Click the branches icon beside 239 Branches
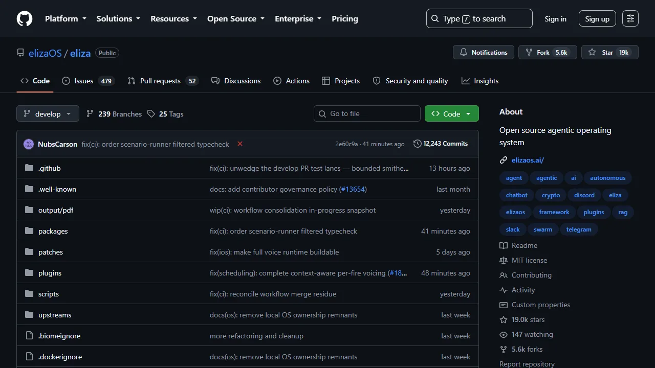Image resolution: width=655 pixels, height=368 pixels. (x=90, y=113)
